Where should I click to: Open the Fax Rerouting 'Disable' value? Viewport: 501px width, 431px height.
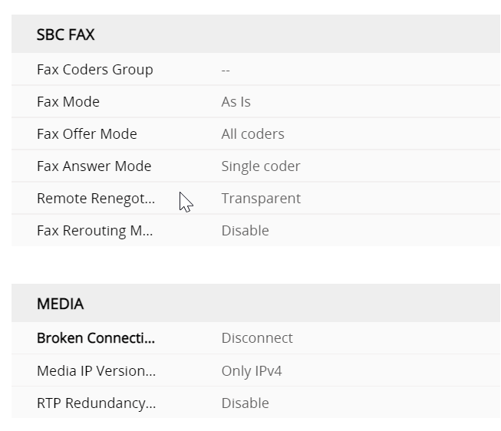pos(245,231)
